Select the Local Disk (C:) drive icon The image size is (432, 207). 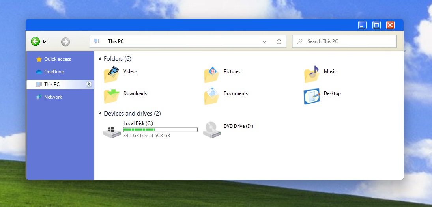pos(112,130)
